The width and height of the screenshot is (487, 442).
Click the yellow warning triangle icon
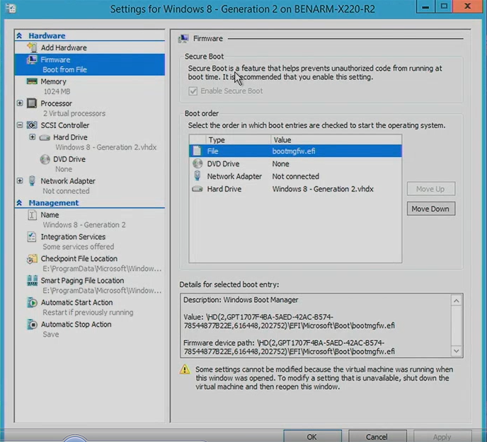point(185,369)
